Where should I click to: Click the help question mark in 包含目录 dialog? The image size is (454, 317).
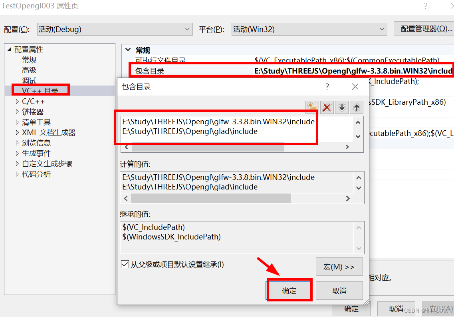327,86
